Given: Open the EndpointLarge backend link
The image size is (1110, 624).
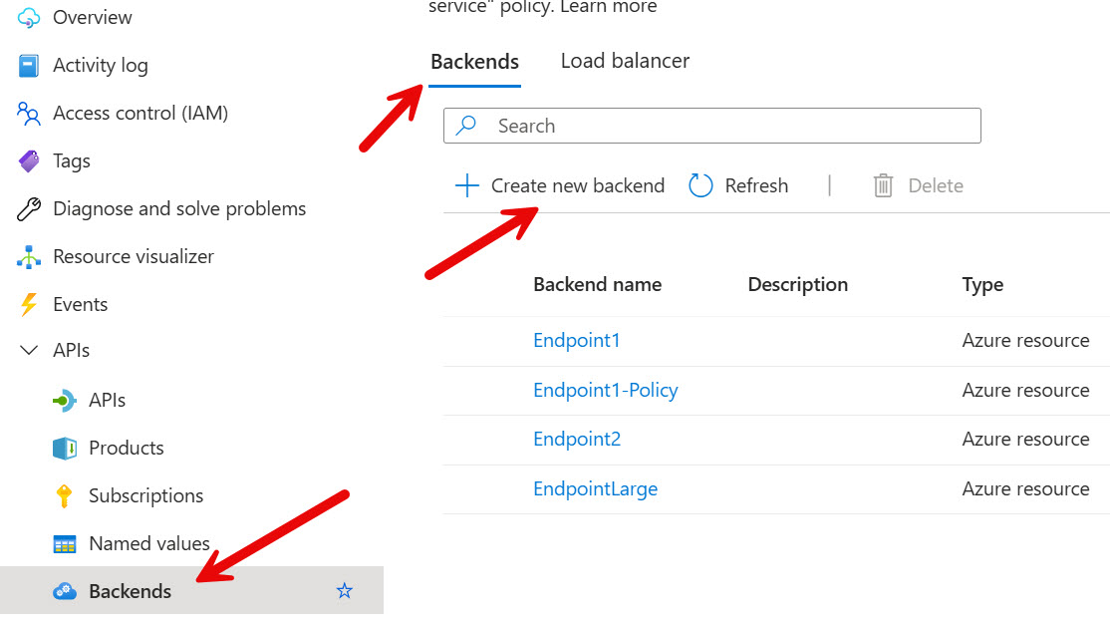Looking at the screenshot, I should click(595, 488).
